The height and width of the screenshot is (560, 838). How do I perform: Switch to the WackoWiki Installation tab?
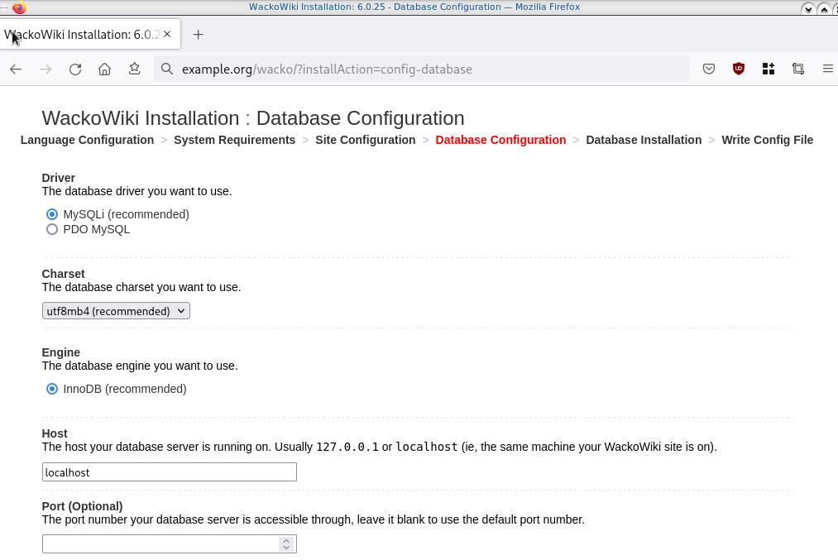pos(83,35)
